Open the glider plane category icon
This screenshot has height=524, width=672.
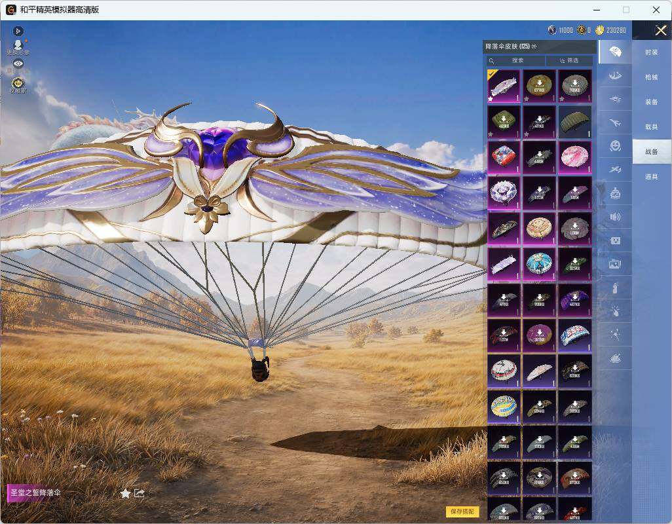pos(615,170)
